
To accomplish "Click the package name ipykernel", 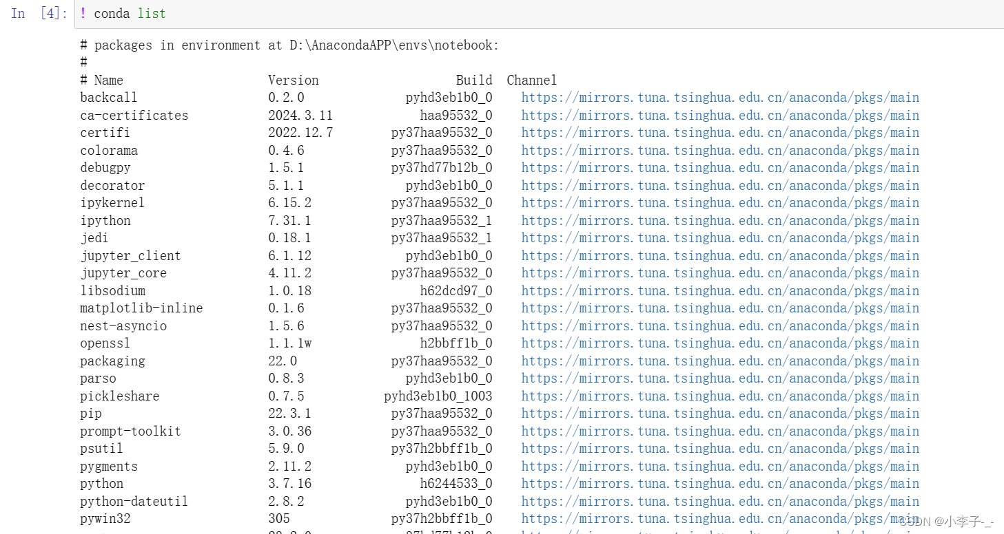I will tap(112, 203).
